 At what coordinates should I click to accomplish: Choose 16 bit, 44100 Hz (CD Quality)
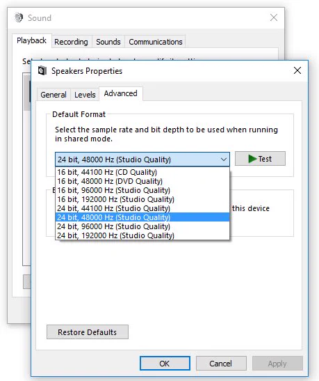(x=142, y=172)
